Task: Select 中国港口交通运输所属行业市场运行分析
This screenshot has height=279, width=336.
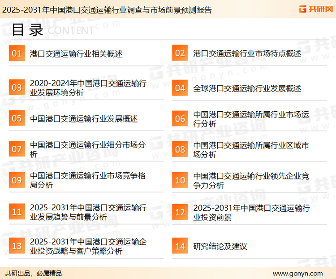Action: tap(251, 119)
